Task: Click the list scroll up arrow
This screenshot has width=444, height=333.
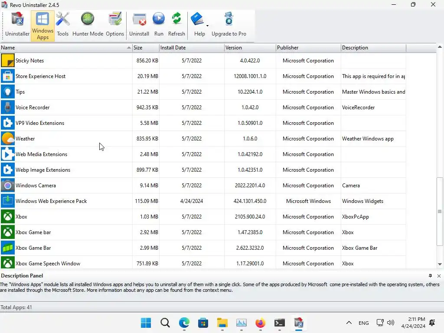Action: 440,47
